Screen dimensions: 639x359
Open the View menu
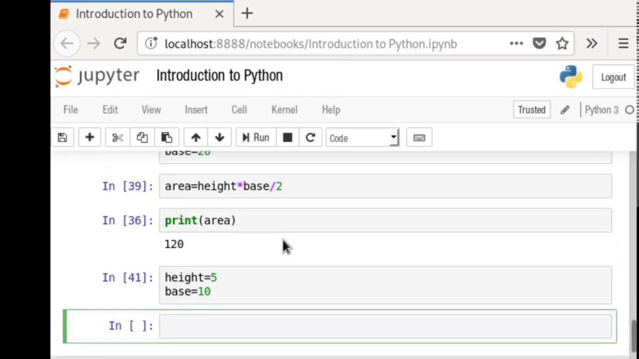pos(151,110)
